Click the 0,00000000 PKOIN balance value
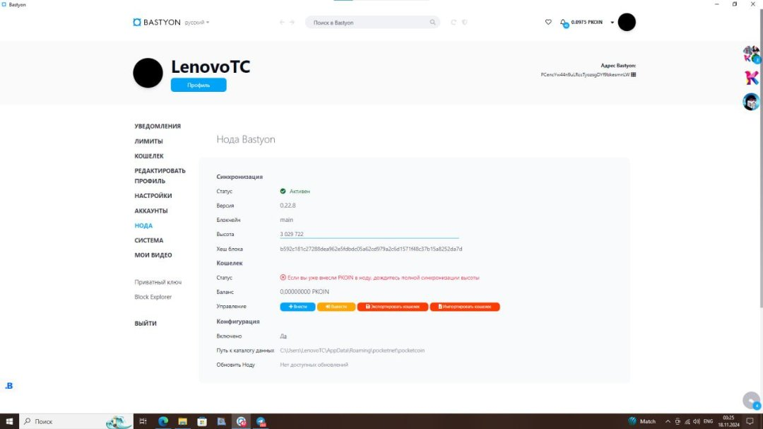Viewport: 763px width, 429px height. [304, 292]
